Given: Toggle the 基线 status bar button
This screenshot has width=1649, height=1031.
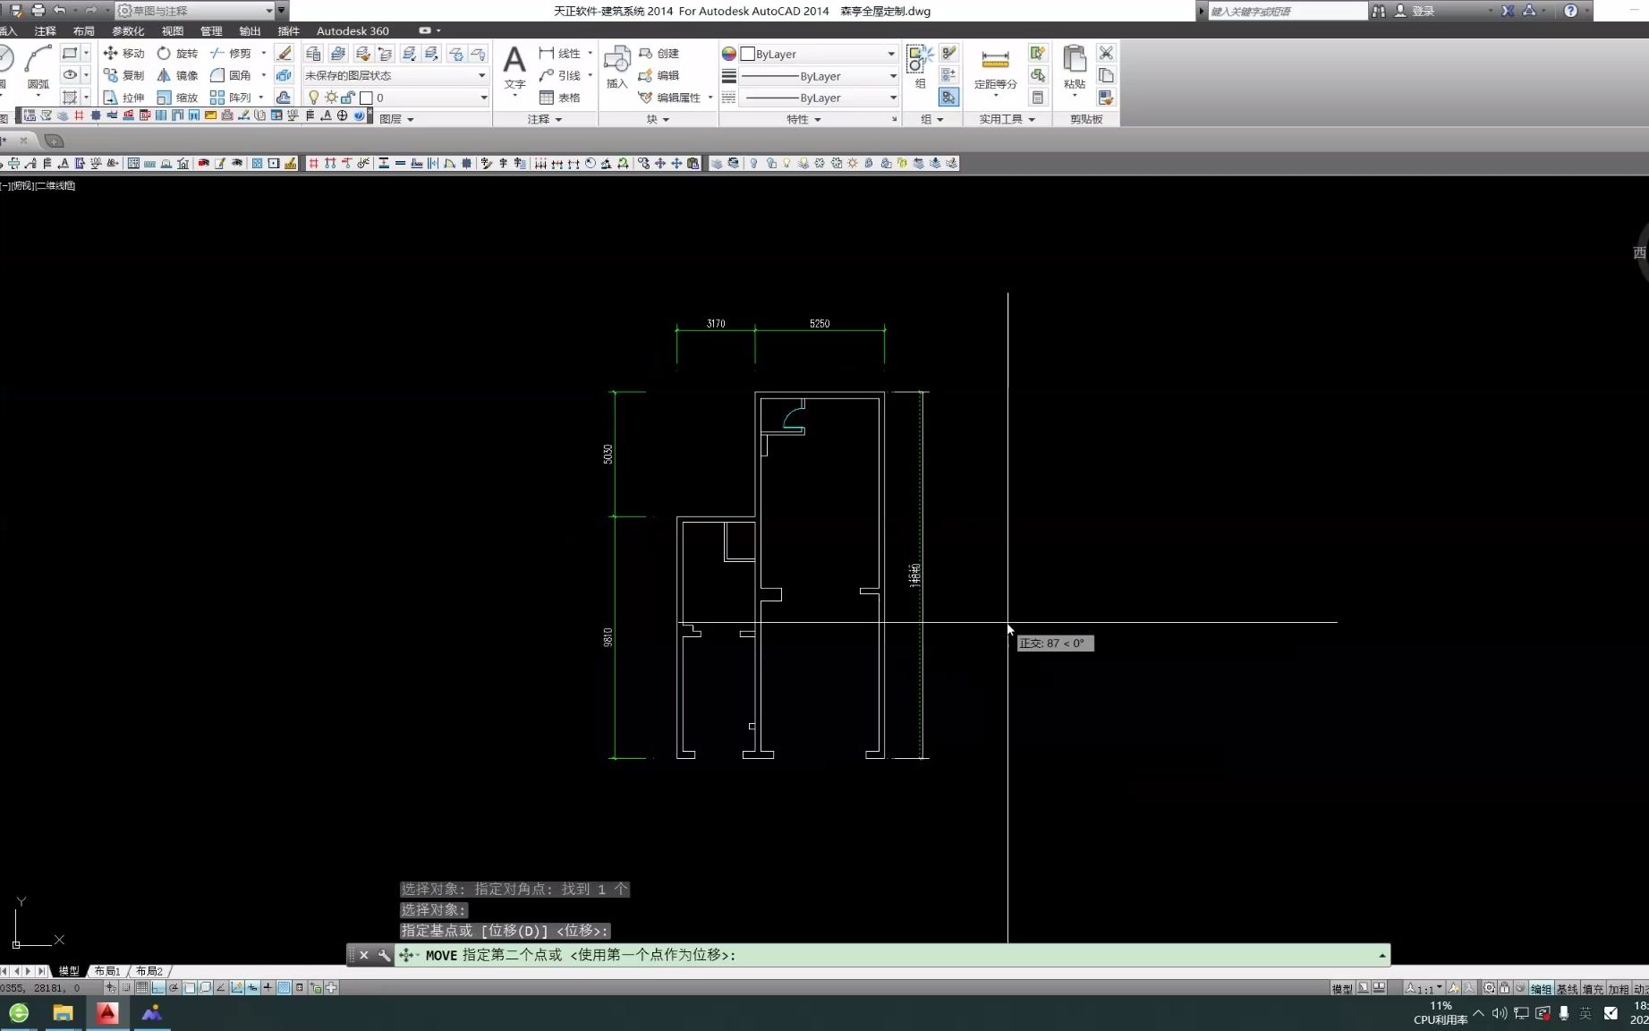Looking at the screenshot, I should [1567, 989].
